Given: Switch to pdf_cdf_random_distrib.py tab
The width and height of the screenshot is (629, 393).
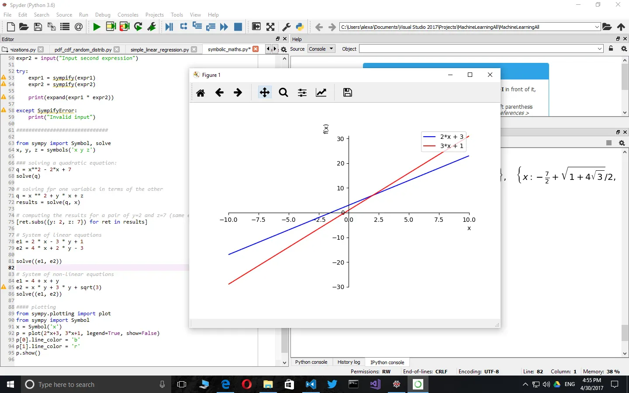Looking at the screenshot, I should (x=83, y=49).
